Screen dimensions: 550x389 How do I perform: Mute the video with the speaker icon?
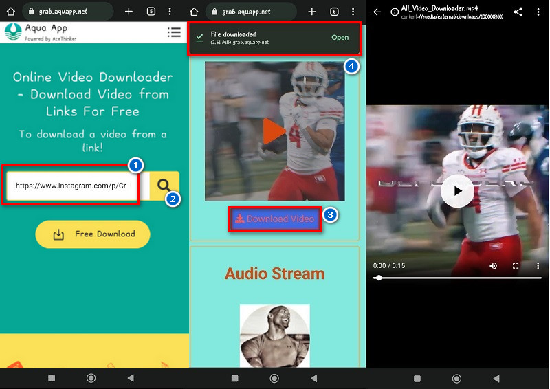[493, 265]
